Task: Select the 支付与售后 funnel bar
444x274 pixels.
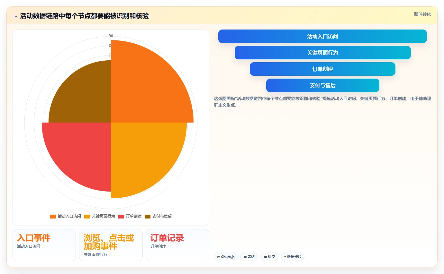Action: tap(322, 85)
